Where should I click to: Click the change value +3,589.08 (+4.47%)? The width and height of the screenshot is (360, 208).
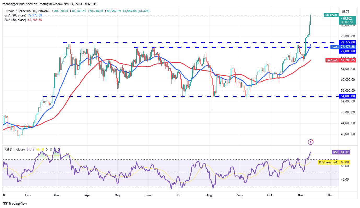[x=136, y=11]
